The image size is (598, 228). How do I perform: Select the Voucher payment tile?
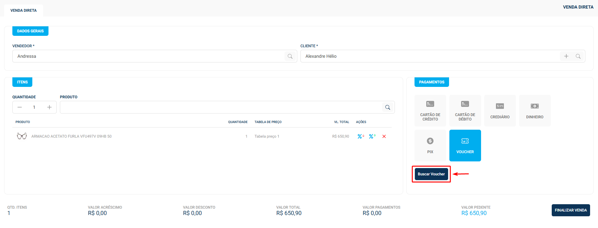(465, 146)
